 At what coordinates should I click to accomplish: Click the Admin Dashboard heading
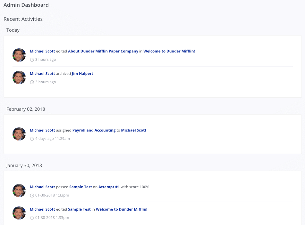(x=26, y=5)
